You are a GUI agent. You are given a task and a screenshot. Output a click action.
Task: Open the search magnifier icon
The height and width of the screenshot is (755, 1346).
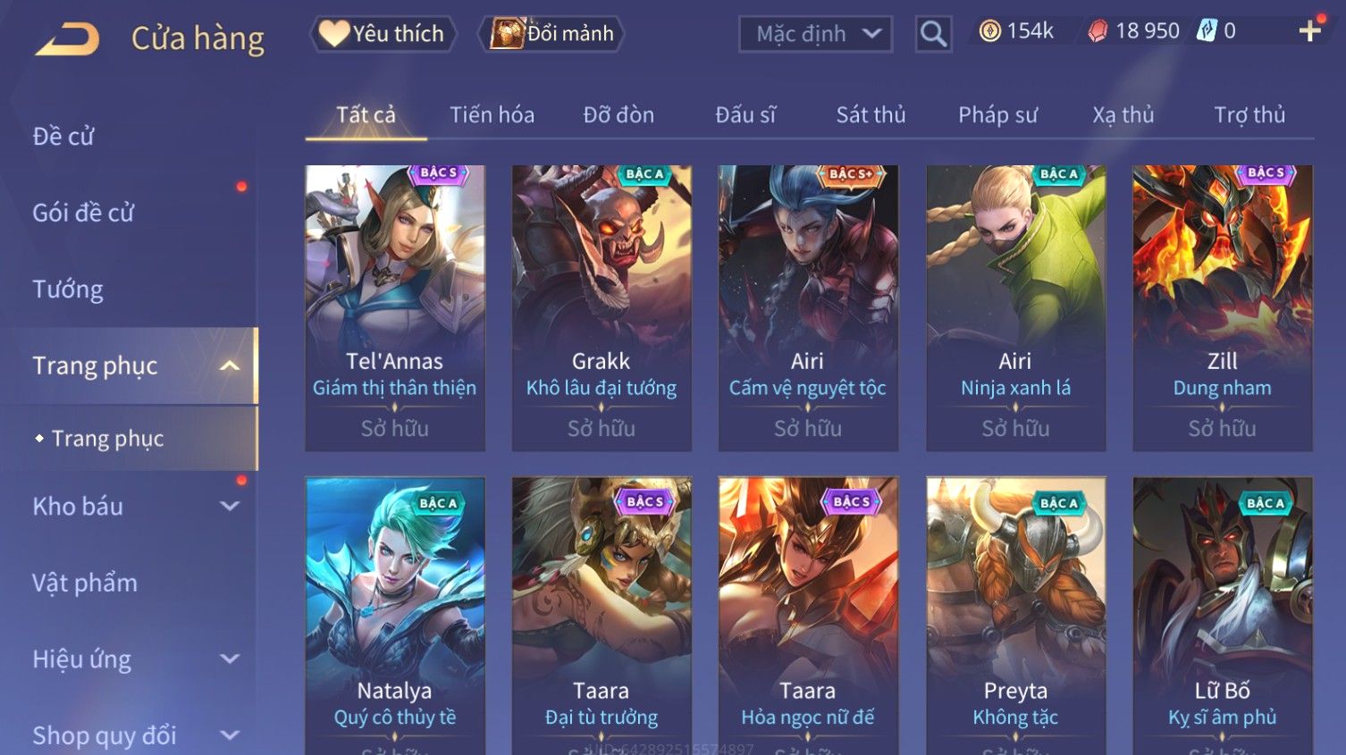coord(933,34)
